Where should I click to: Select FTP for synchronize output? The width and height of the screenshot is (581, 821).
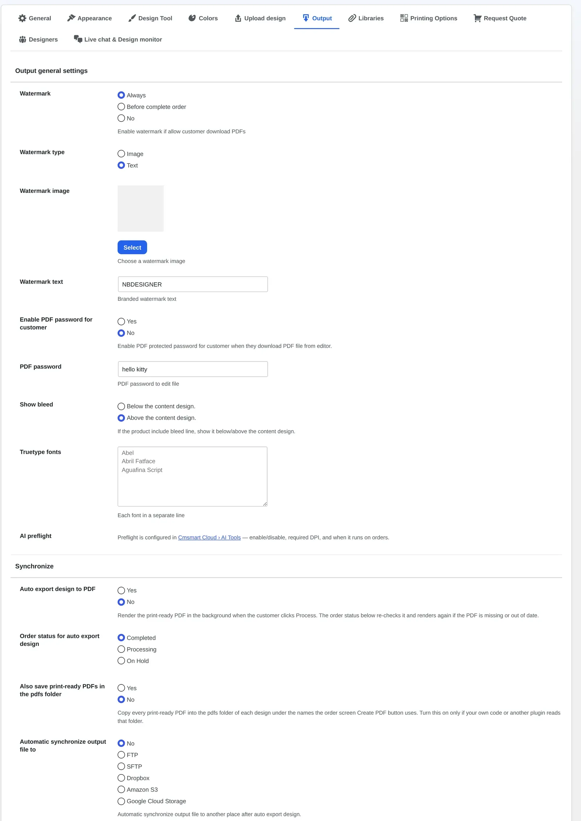pos(121,755)
